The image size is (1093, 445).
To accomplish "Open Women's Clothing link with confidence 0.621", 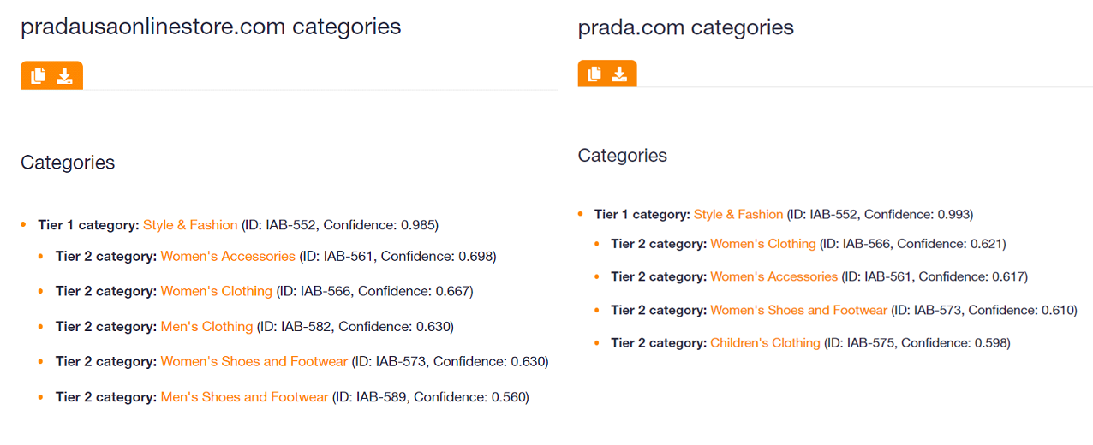I will pos(763,244).
